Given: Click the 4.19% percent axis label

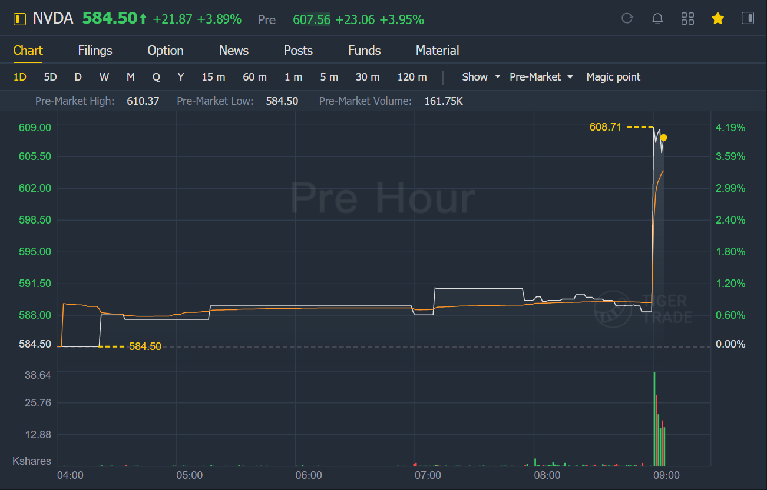Looking at the screenshot, I should (730, 128).
